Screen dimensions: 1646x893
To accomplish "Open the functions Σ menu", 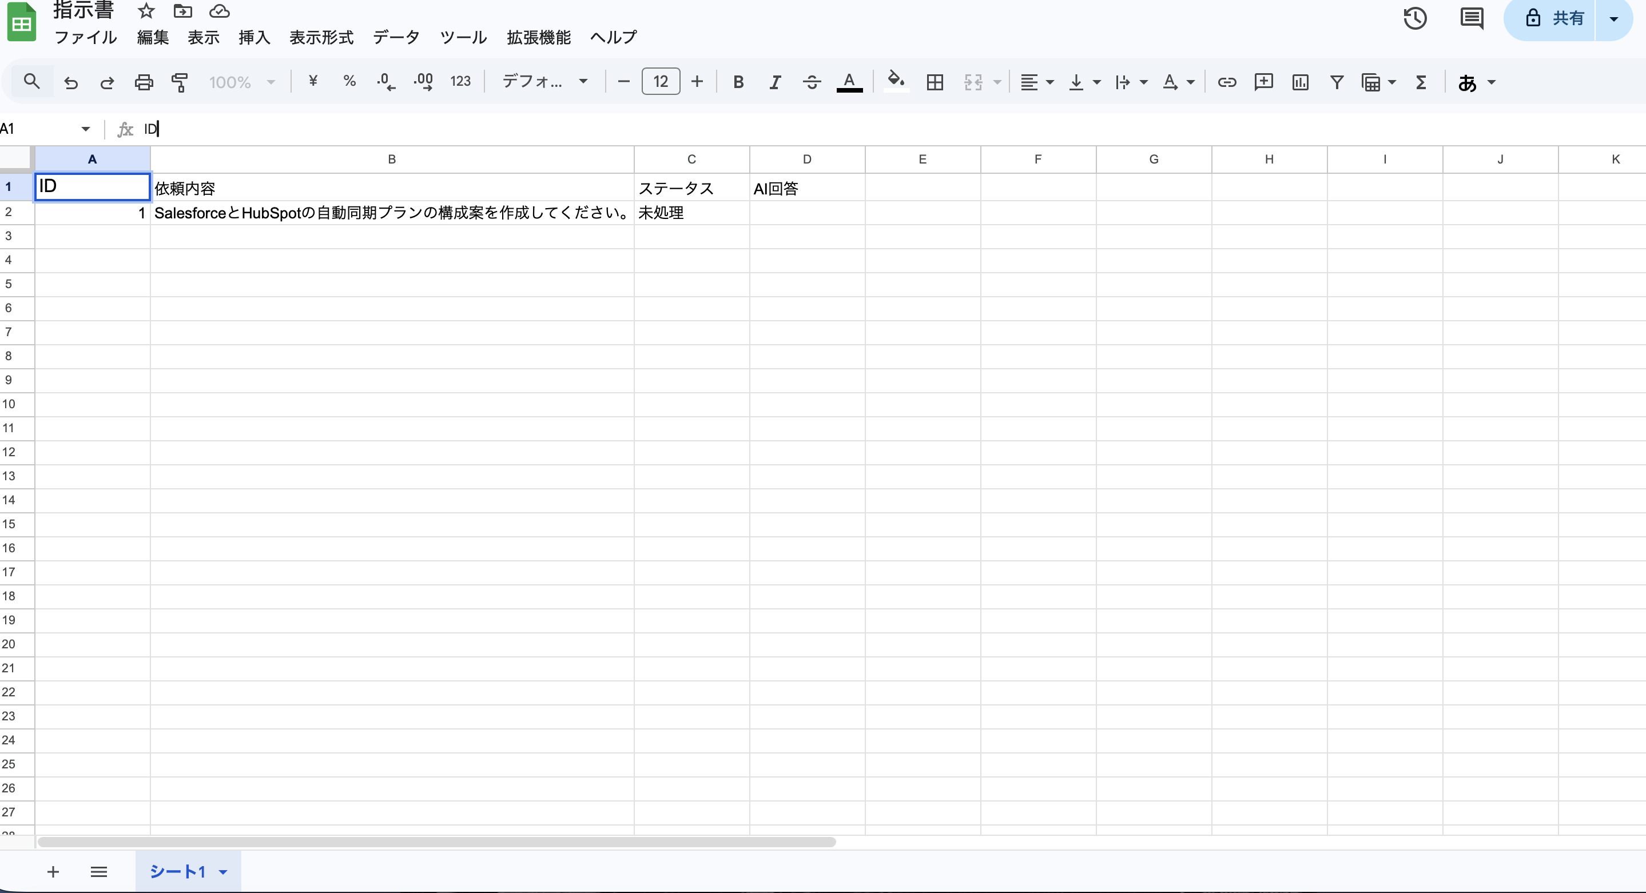I will click(x=1421, y=82).
